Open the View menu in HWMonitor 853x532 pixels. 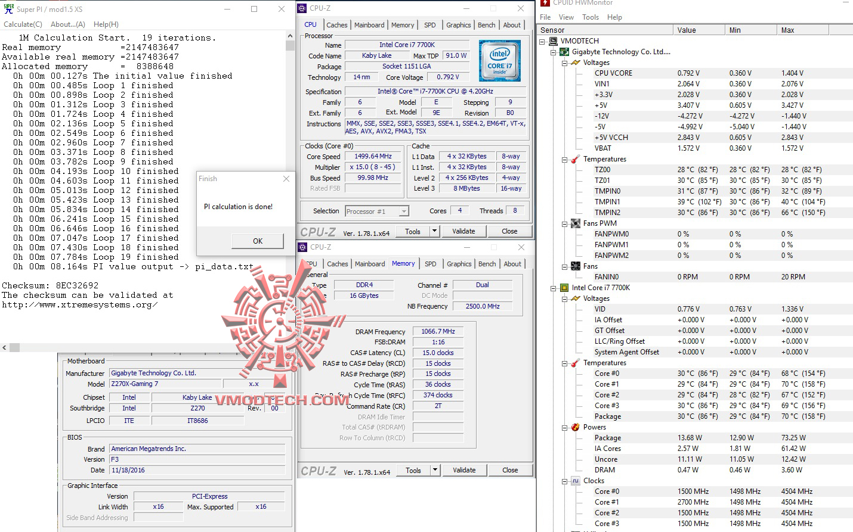[565, 17]
